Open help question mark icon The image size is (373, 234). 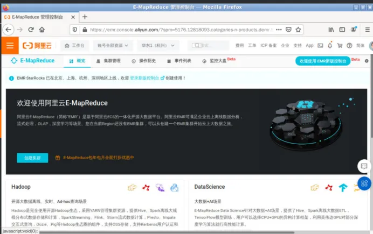[x=349, y=45]
